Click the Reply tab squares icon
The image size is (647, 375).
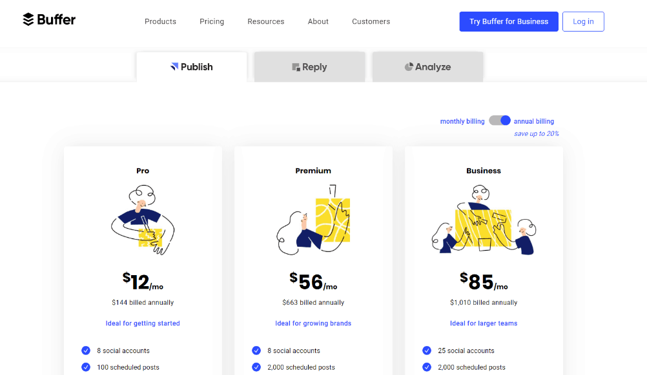click(296, 67)
